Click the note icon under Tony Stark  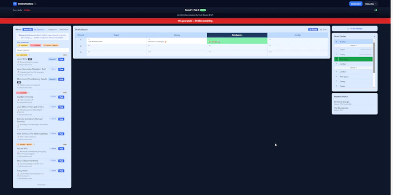[18, 174]
